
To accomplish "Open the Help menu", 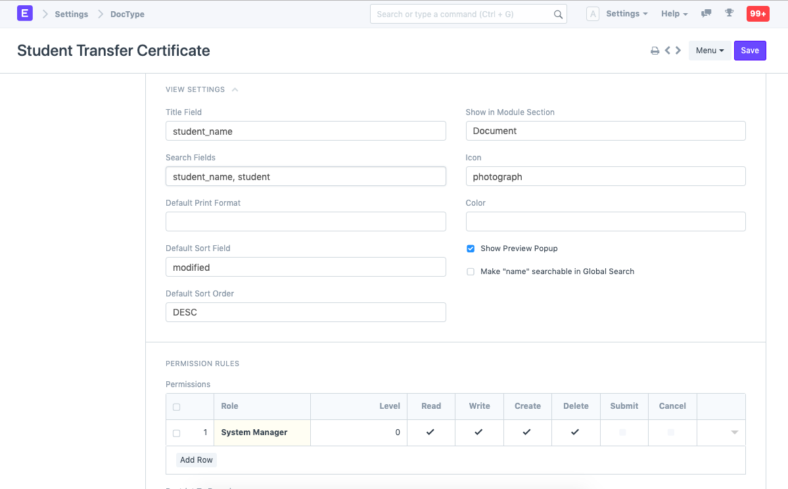I will tap(674, 14).
